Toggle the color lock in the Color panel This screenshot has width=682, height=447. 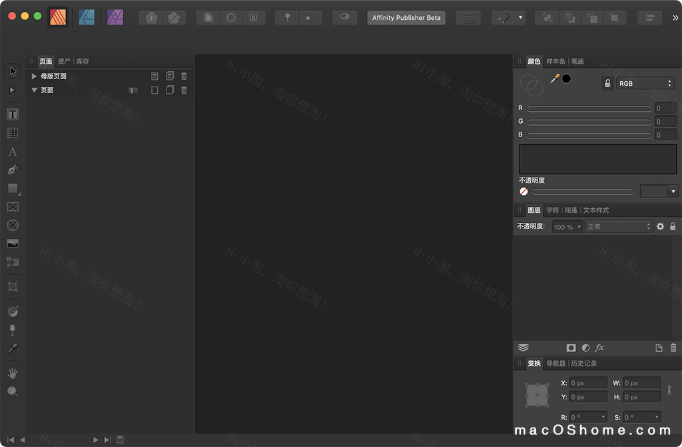(x=607, y=82)
